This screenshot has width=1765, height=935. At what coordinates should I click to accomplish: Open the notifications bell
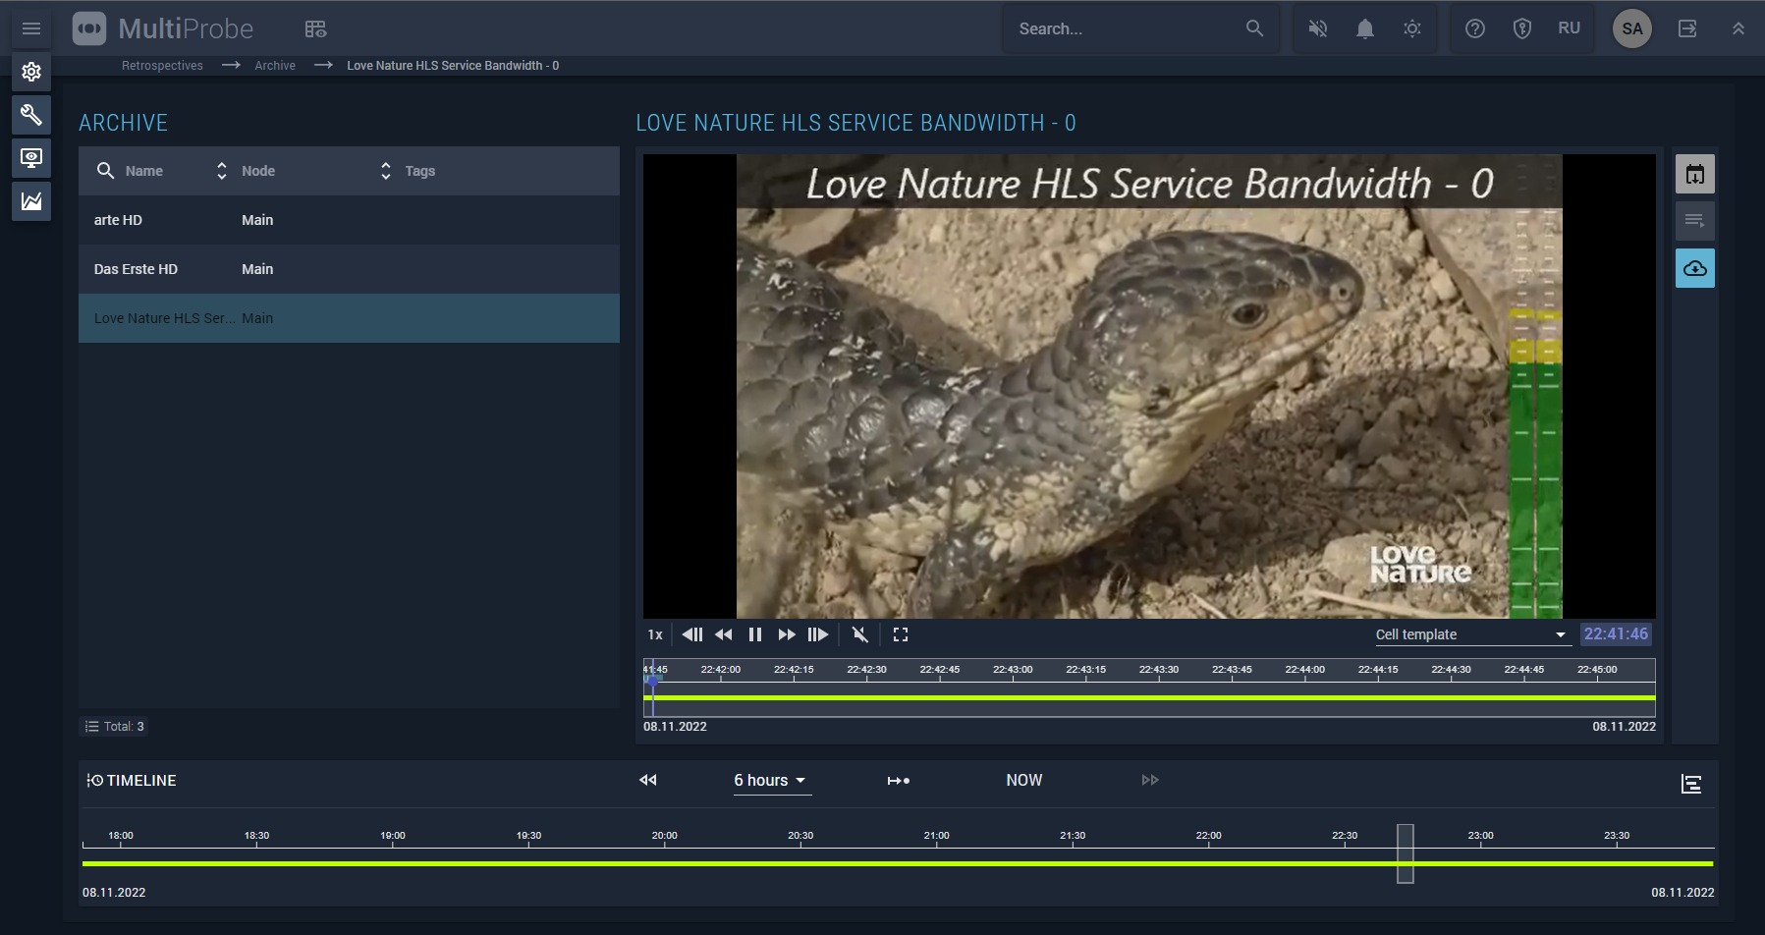[1365, 28]
